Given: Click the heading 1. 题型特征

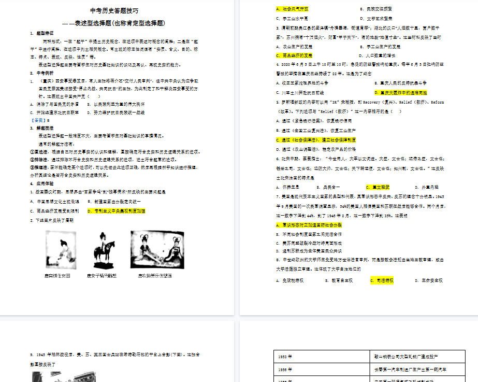Looking at the screenshot, I should click(x=42, y=33).
